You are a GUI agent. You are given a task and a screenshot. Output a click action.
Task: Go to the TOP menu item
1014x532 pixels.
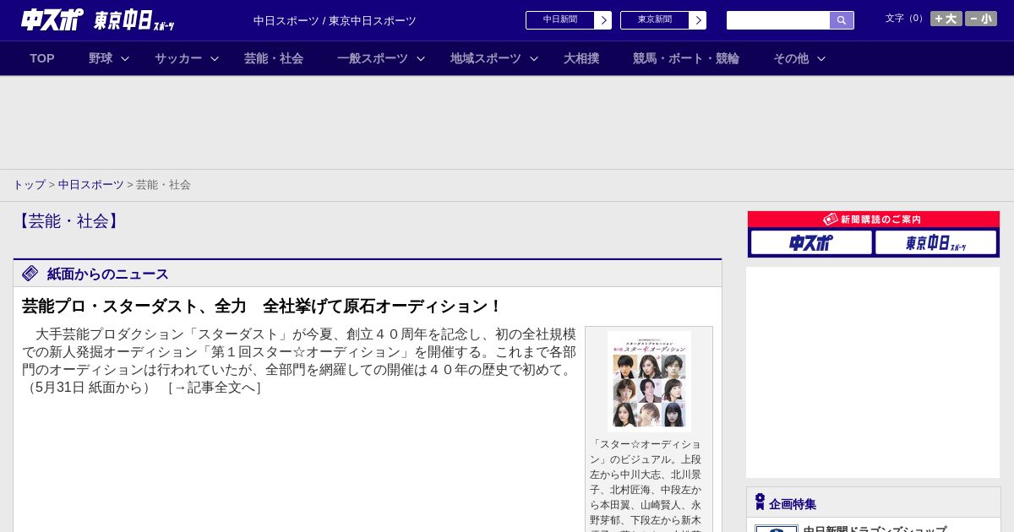point(42,58)
